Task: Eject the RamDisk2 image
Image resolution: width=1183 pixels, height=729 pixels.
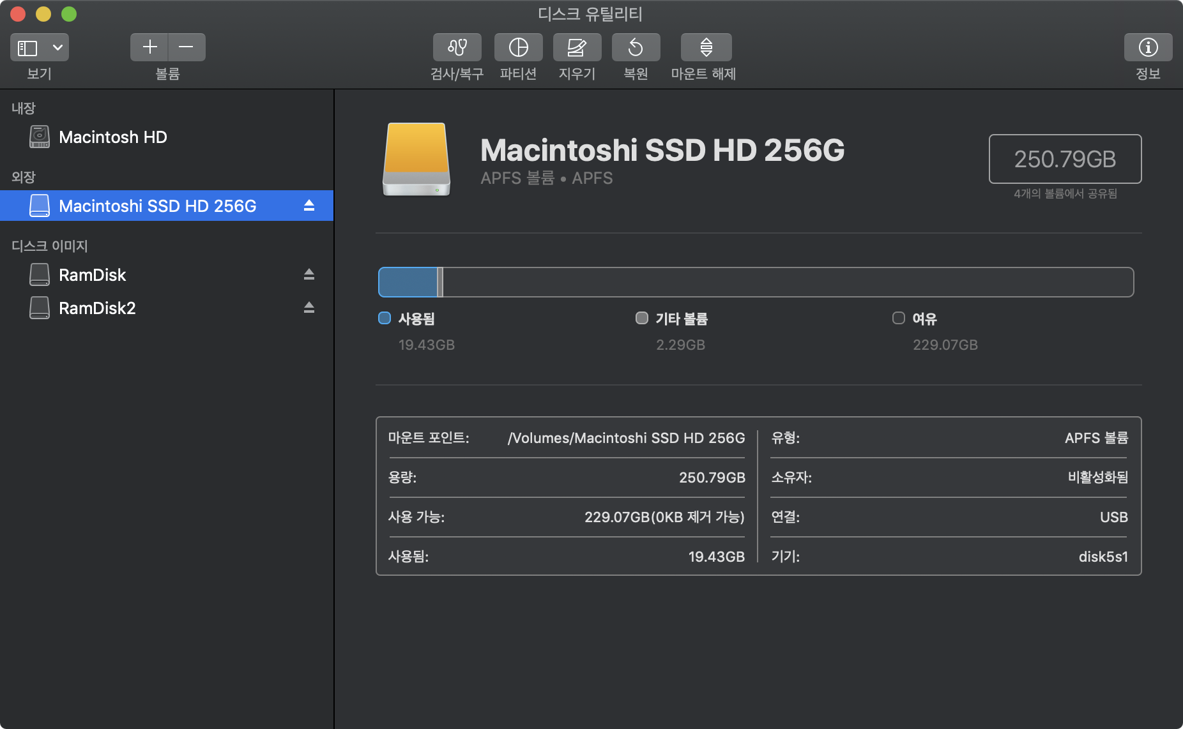Action: [309, 308]
